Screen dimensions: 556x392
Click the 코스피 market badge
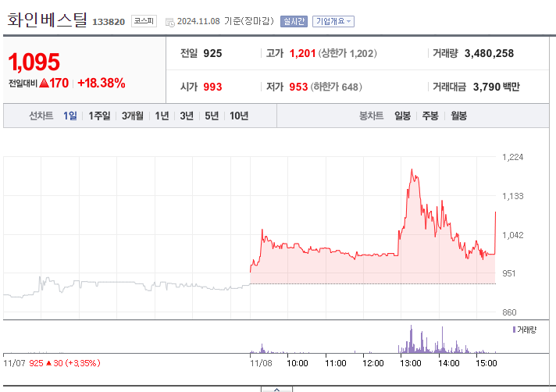point(144,21)
